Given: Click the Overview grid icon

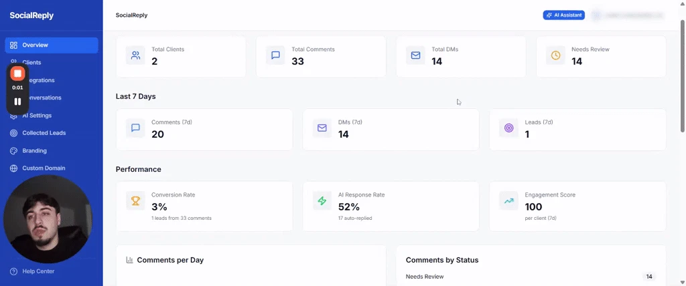Looking at the screenshot, I should tap(13, 45).
